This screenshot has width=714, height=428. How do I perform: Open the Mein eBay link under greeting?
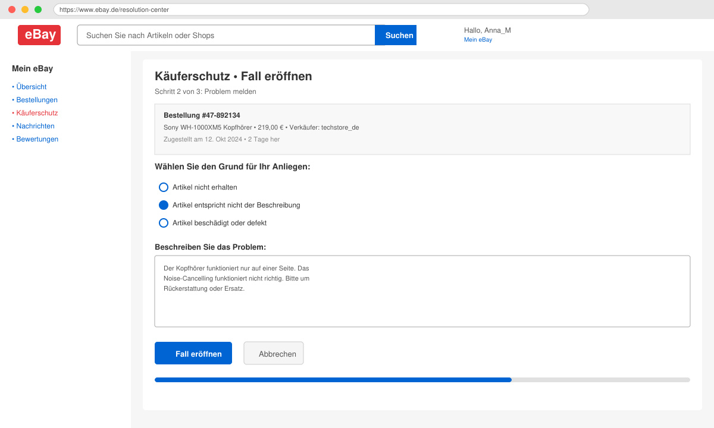(x=478, y=40)
